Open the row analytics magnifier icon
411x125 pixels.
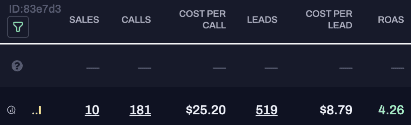coord(12,110)
